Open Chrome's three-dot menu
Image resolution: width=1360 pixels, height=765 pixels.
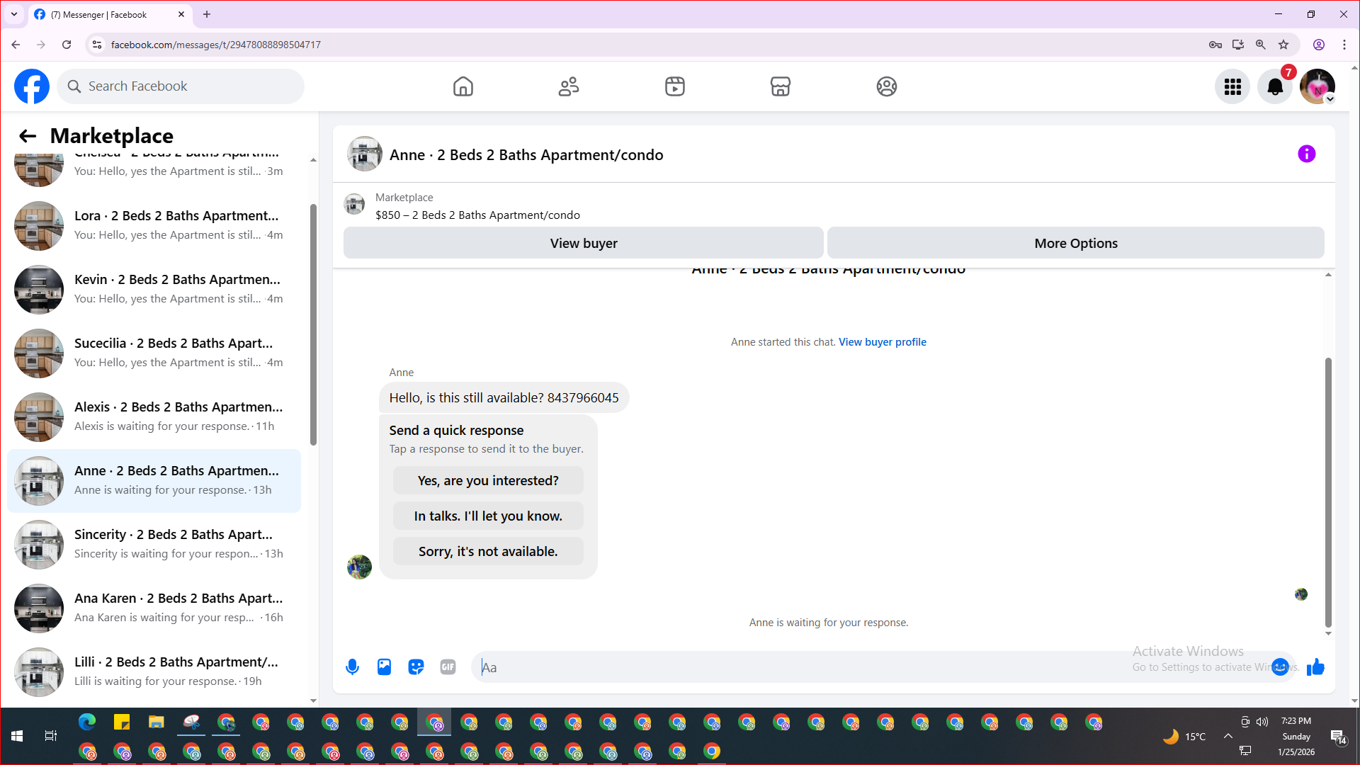click(x=1344, y=45)
